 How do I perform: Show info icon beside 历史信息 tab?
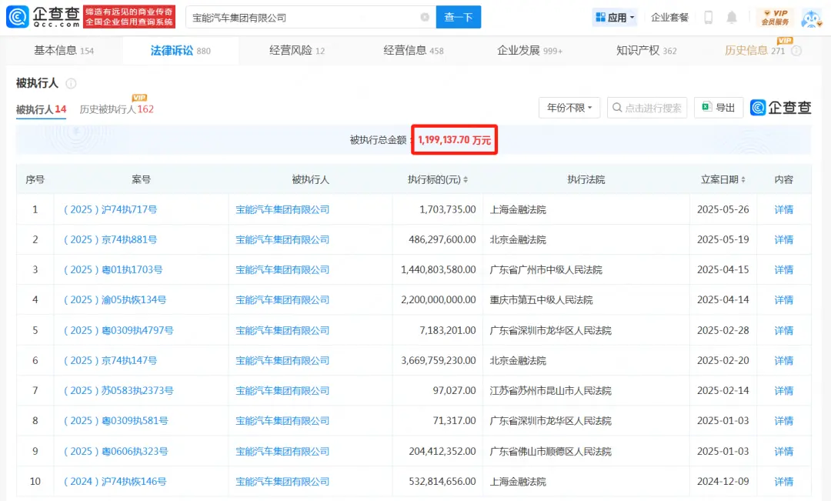[796, 51]
